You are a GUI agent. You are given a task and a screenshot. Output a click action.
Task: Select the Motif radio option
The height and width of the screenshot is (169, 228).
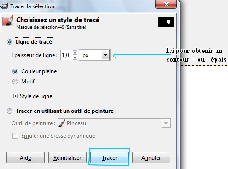click(x=15, y=82)
